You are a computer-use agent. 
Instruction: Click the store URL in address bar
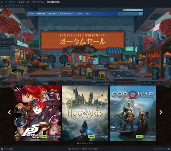[x=18, y=6]
